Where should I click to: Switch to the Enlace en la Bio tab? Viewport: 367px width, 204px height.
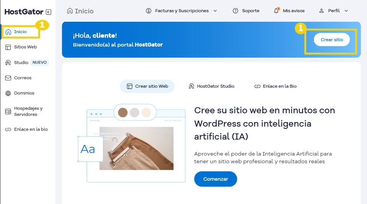pyautogui.click(x=275, y=86)
